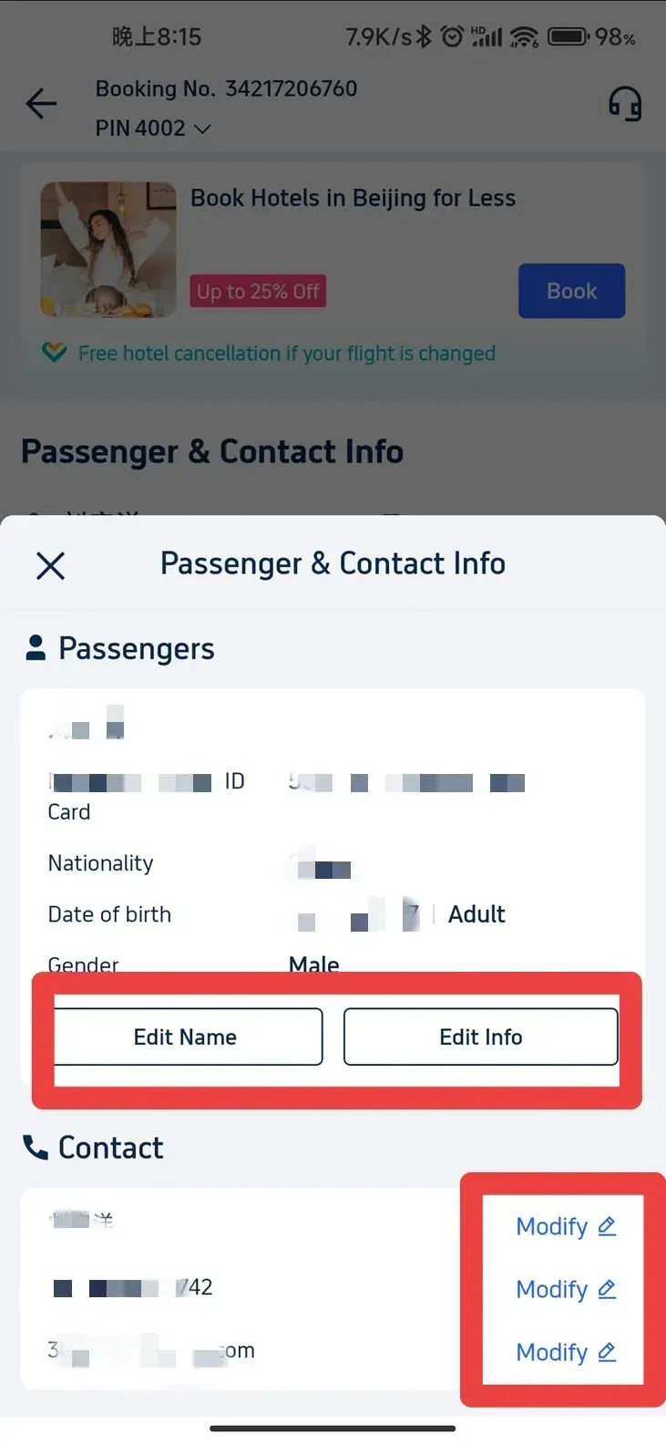Modify the contact phone number
This screenshot has height=1444, width=666.
tap(566, 1289)
